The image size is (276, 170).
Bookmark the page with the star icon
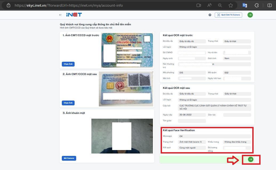pyautogui.click(x=231, y=5)
